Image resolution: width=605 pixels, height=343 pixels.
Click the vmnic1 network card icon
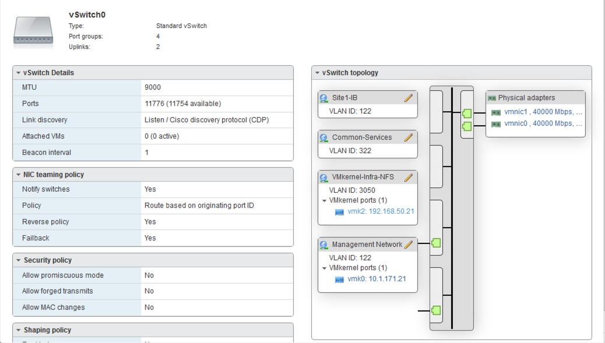click(496, 112)
